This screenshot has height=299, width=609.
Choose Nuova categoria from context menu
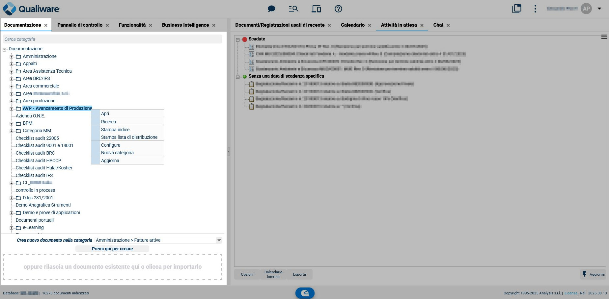(x=127, y=153)
